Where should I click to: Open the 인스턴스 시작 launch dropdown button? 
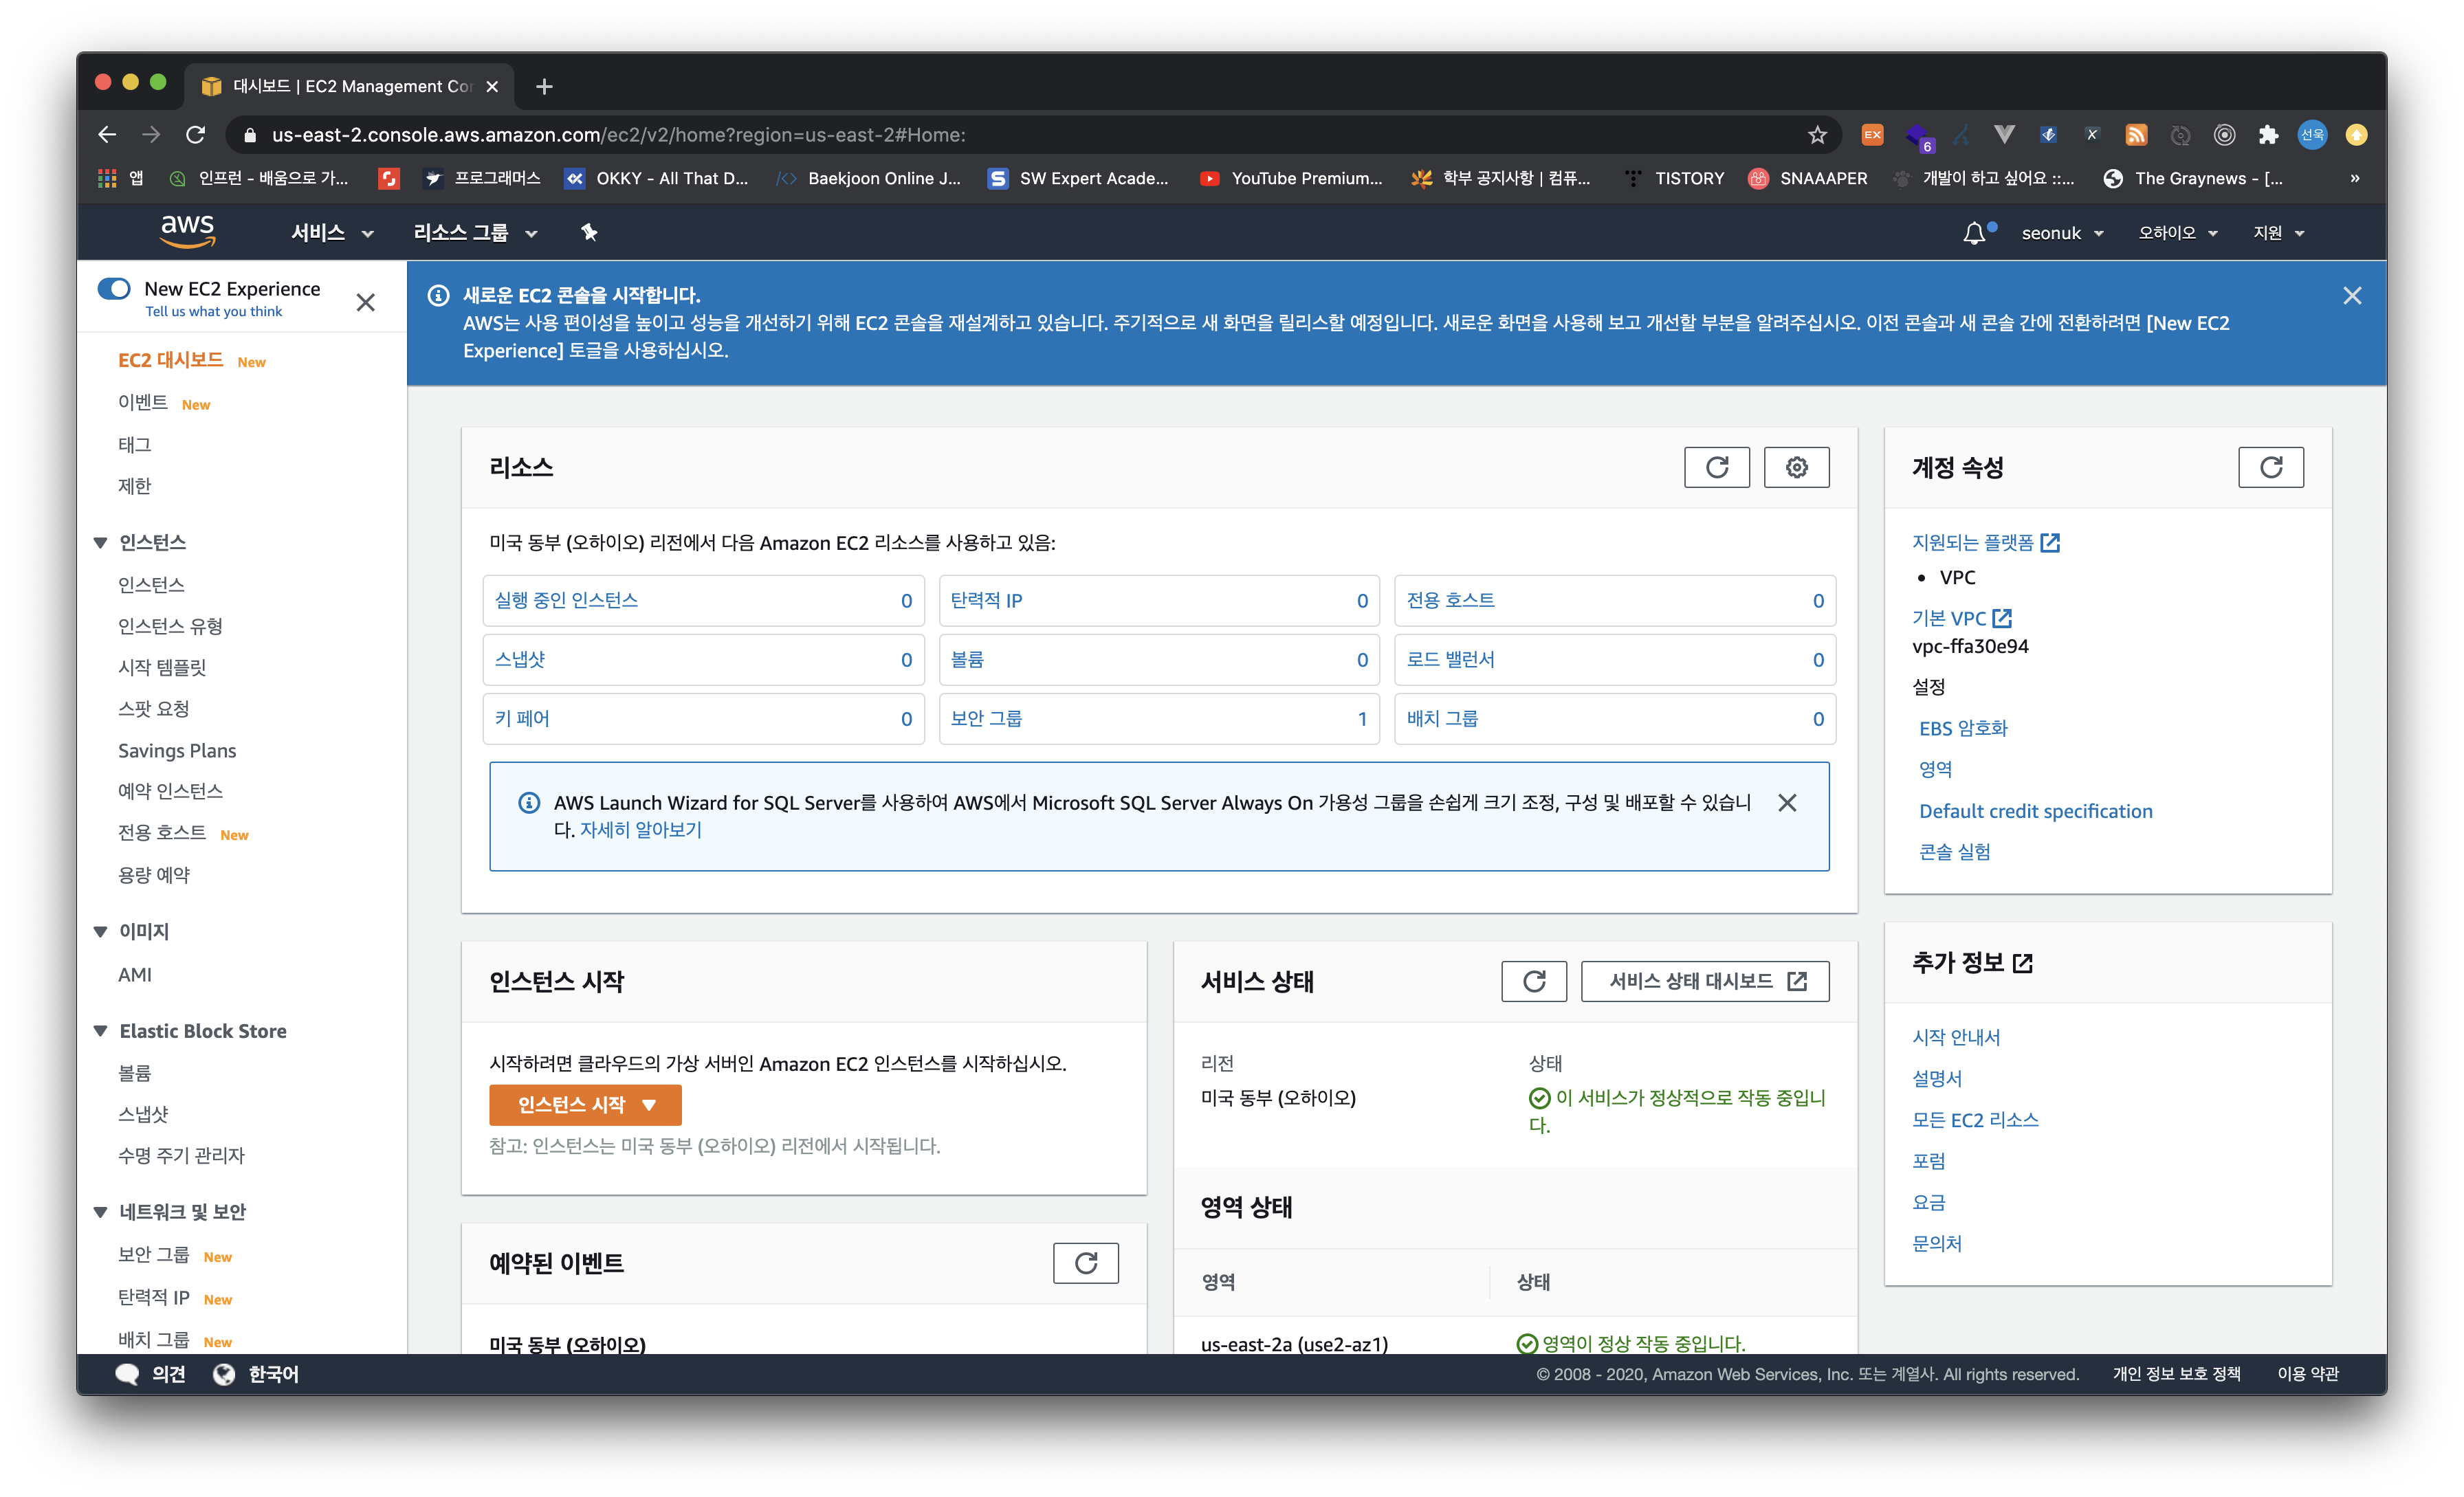point(585,1104)
